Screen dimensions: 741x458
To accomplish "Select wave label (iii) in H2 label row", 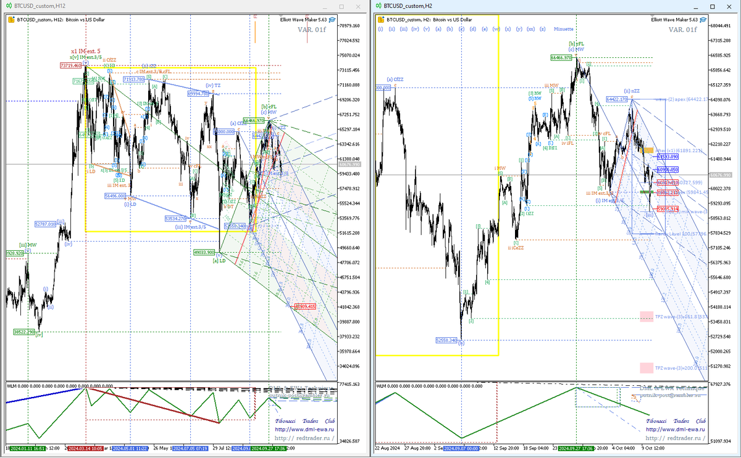I will [x=403, y=28].
